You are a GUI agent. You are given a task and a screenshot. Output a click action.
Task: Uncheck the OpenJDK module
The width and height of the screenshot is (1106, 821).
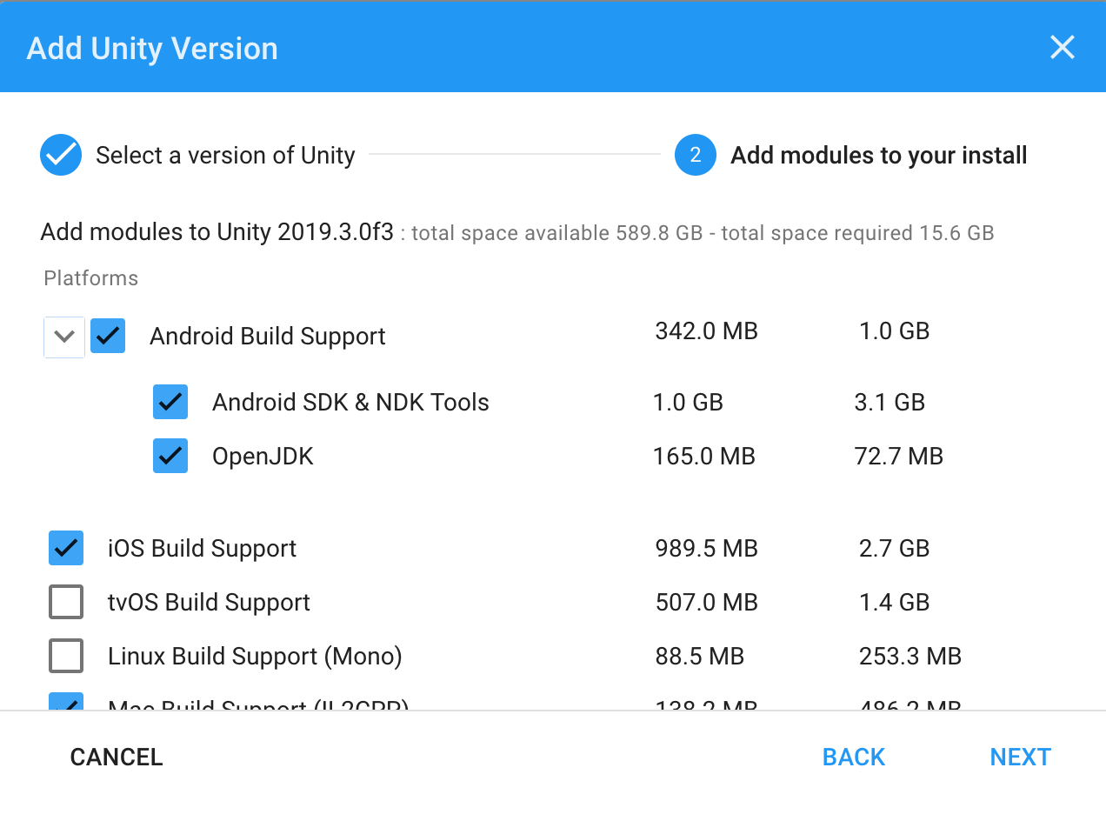pos(170,456)
